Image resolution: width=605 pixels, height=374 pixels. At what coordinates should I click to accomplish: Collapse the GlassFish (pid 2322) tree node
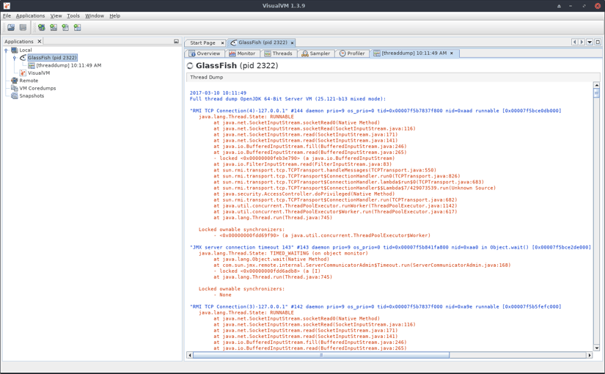click(14, 58)
